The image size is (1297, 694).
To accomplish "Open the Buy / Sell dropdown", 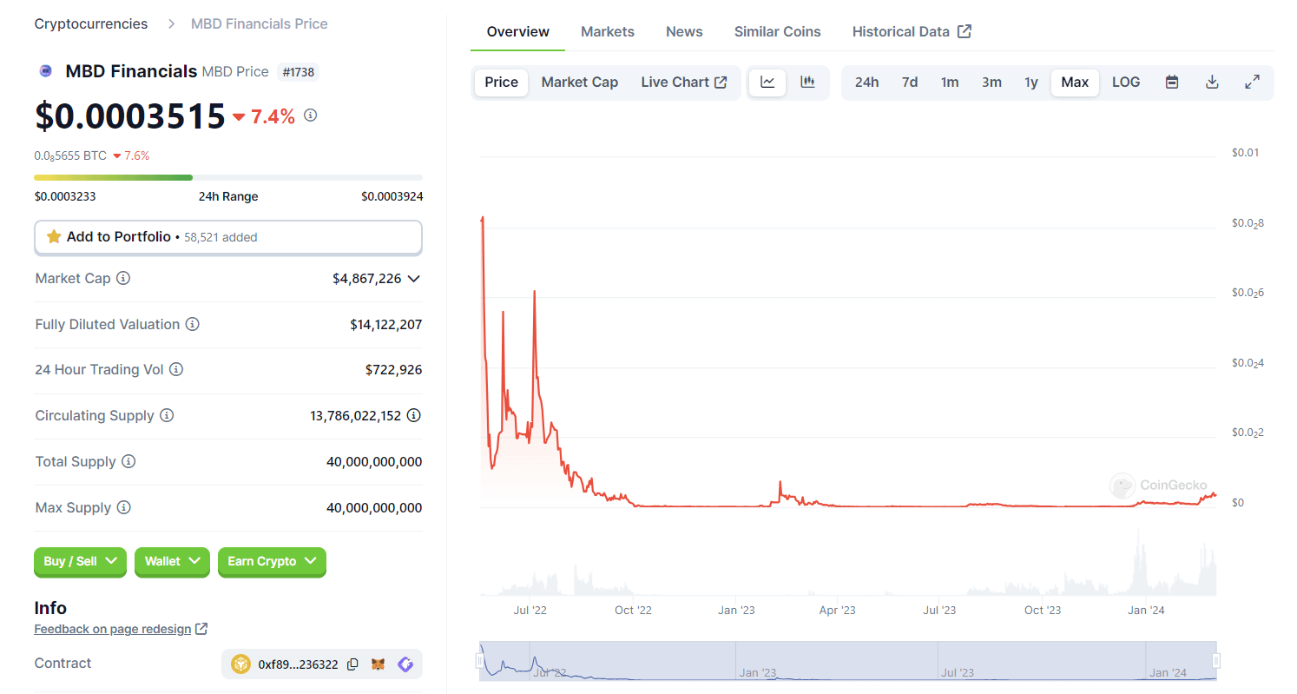I will 80,562.
